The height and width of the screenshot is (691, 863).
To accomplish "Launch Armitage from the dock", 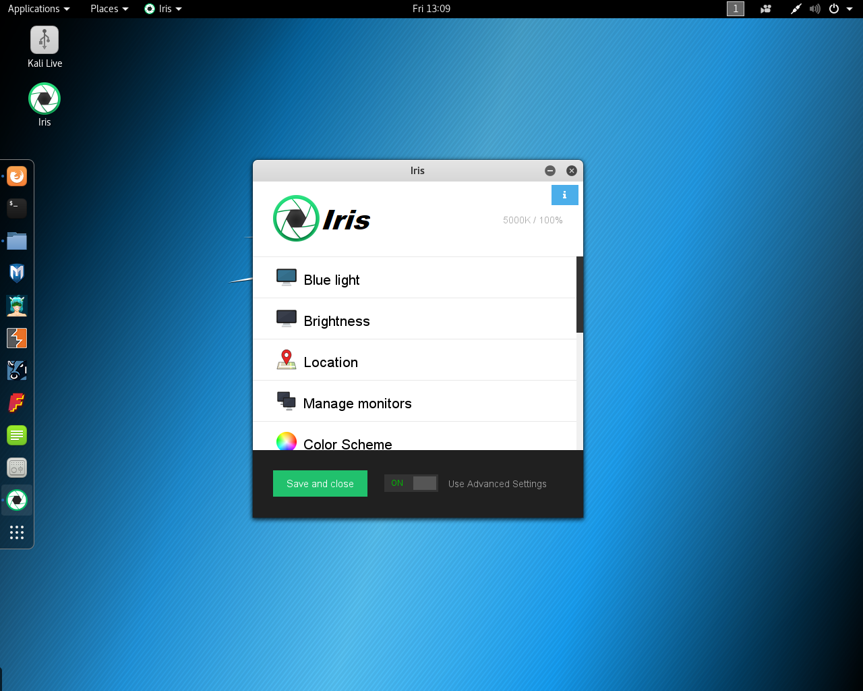I will 17,306.
